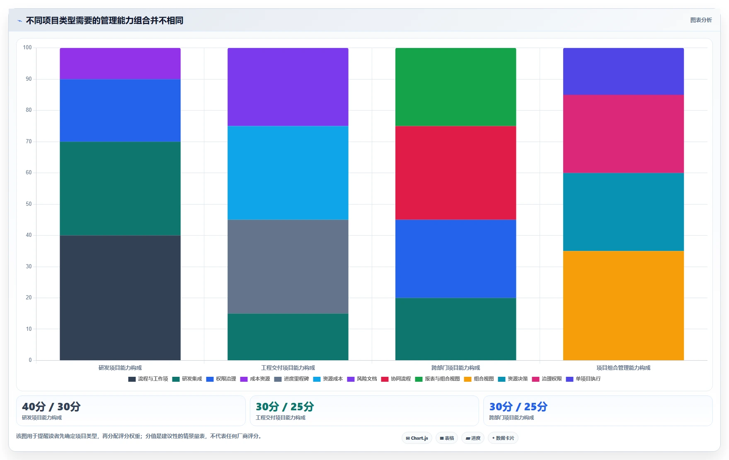
Task: Click the 表格 tag chip
Action: click(447, 438)
